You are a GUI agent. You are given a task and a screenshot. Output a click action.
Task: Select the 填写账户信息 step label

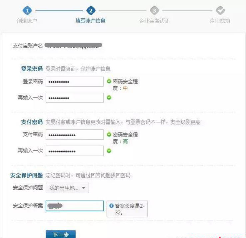click(x=91, y=21)
